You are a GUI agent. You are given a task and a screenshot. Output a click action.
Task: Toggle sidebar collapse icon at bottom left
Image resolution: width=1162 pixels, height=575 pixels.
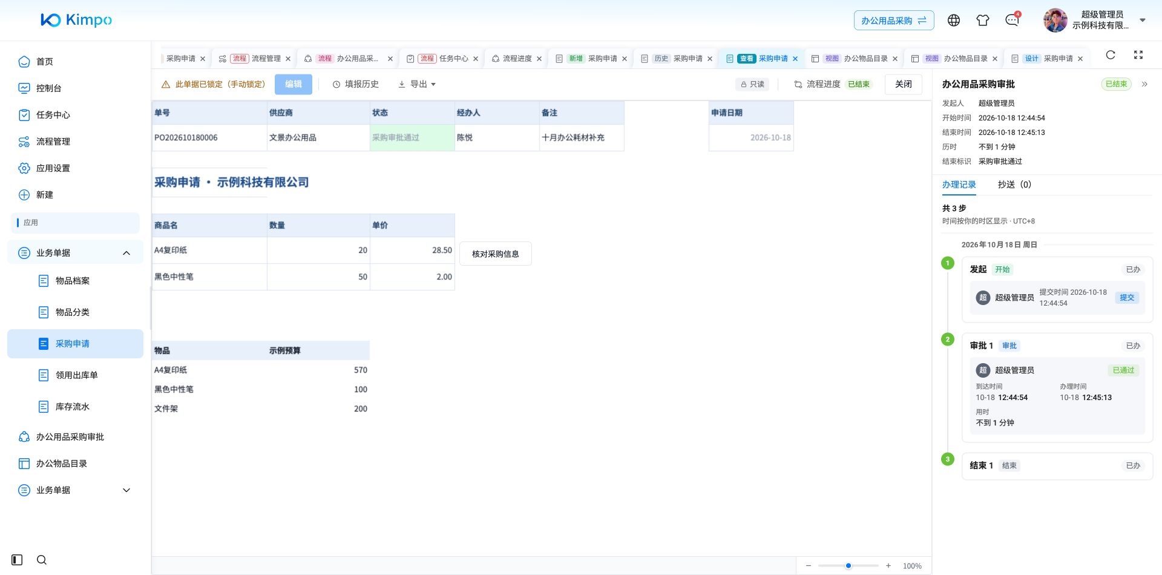click(x=17, y=560)
